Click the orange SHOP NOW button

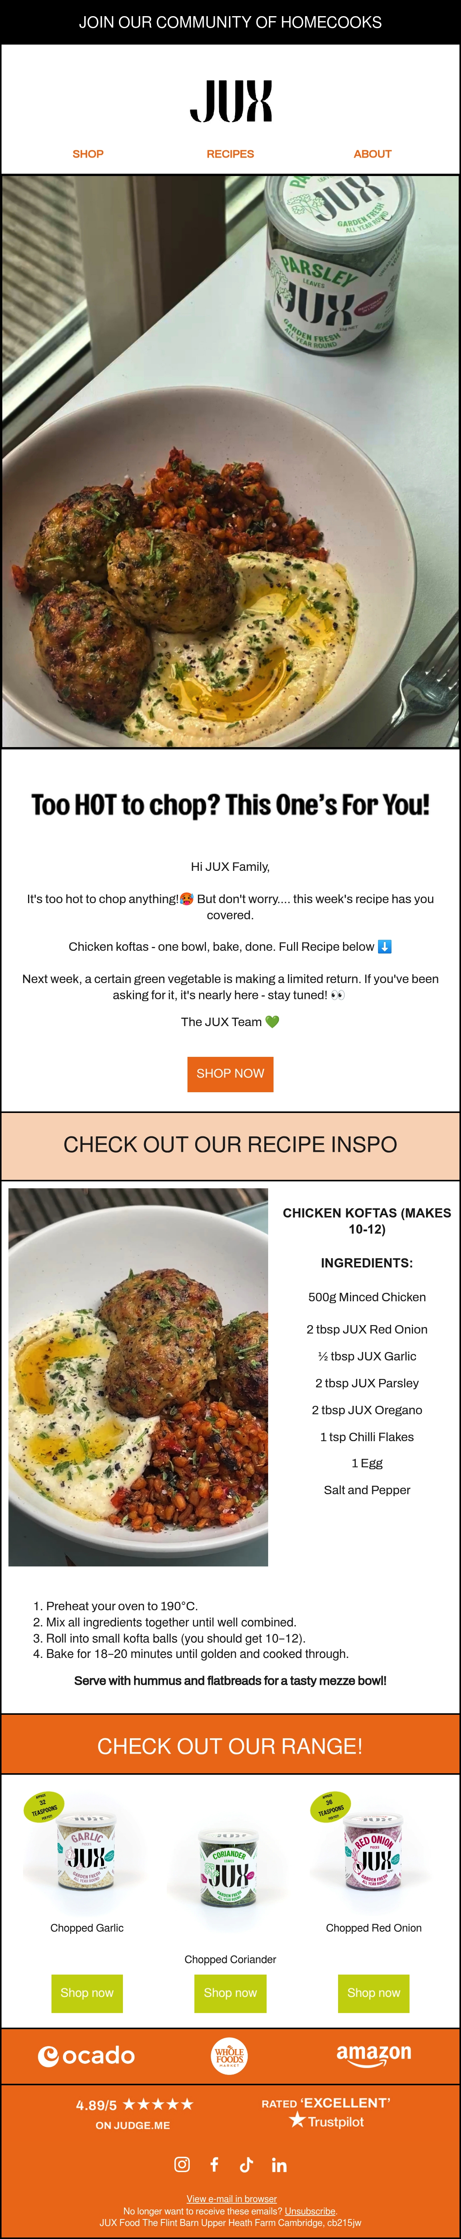230,1073
